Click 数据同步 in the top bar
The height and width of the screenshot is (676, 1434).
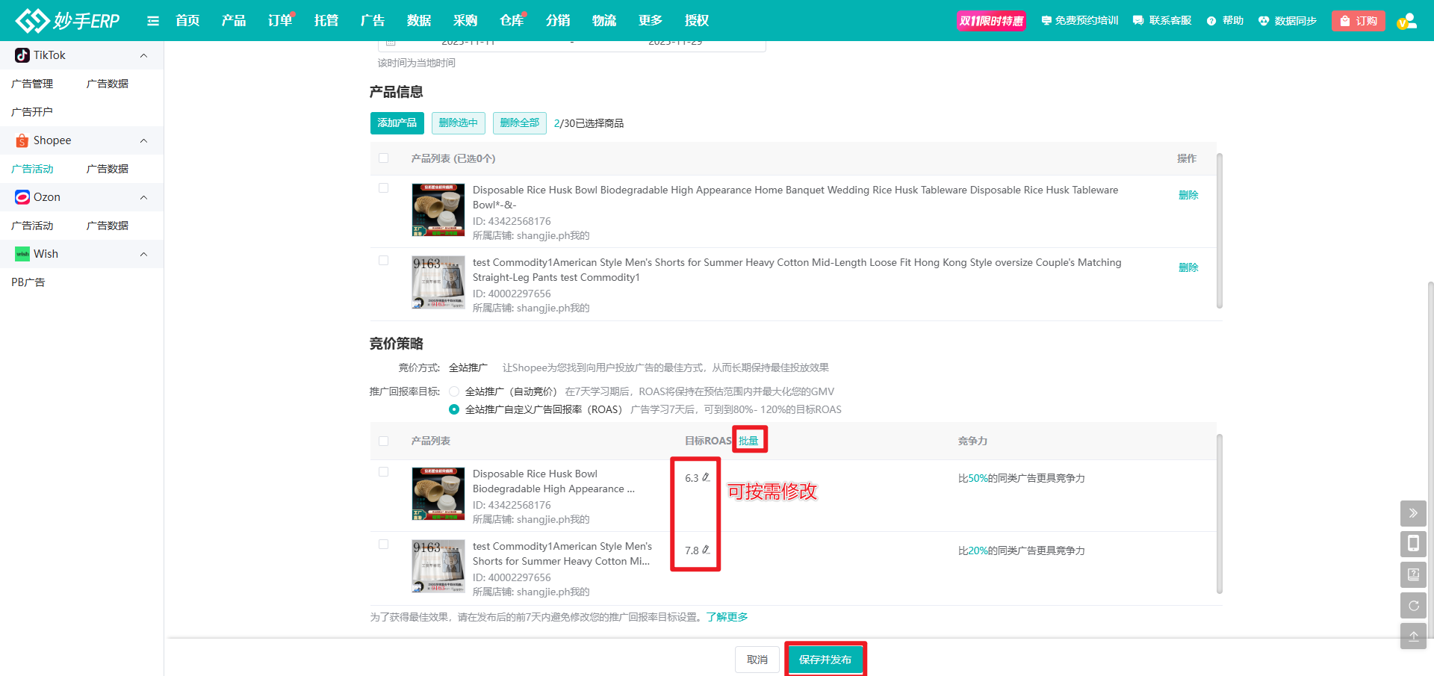pyautogui.click(x=1288, y=21)
